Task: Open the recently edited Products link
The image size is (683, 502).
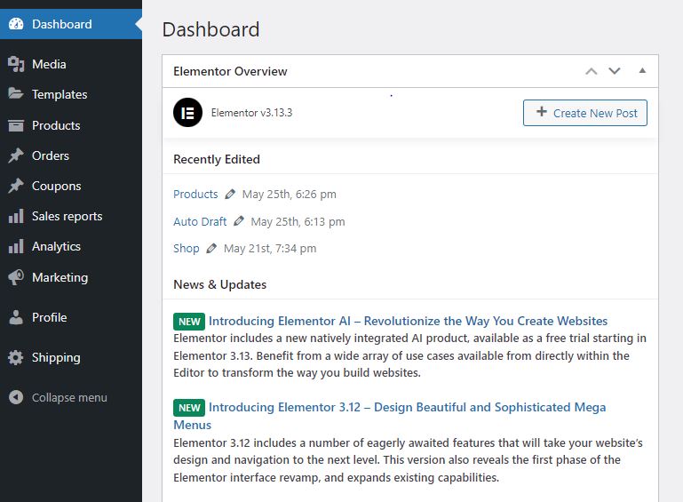Action: pyautogui.click(x=195, y=195)
